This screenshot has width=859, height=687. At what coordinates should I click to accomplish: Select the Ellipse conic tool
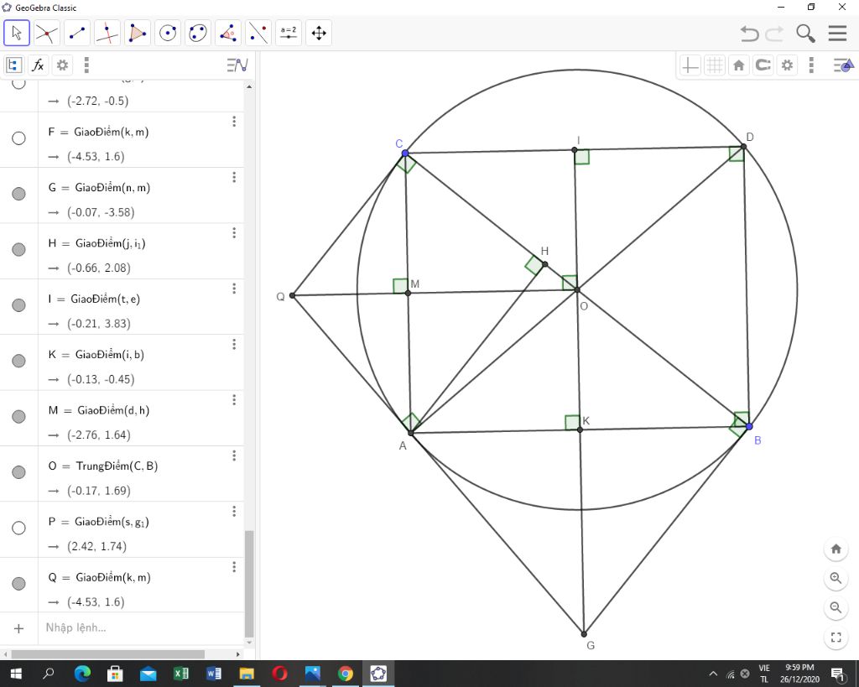click(x=198, y=33)
